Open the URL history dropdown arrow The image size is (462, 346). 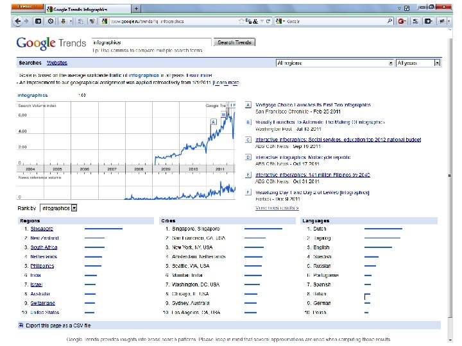pyautogui.click(x=262, y=21)
